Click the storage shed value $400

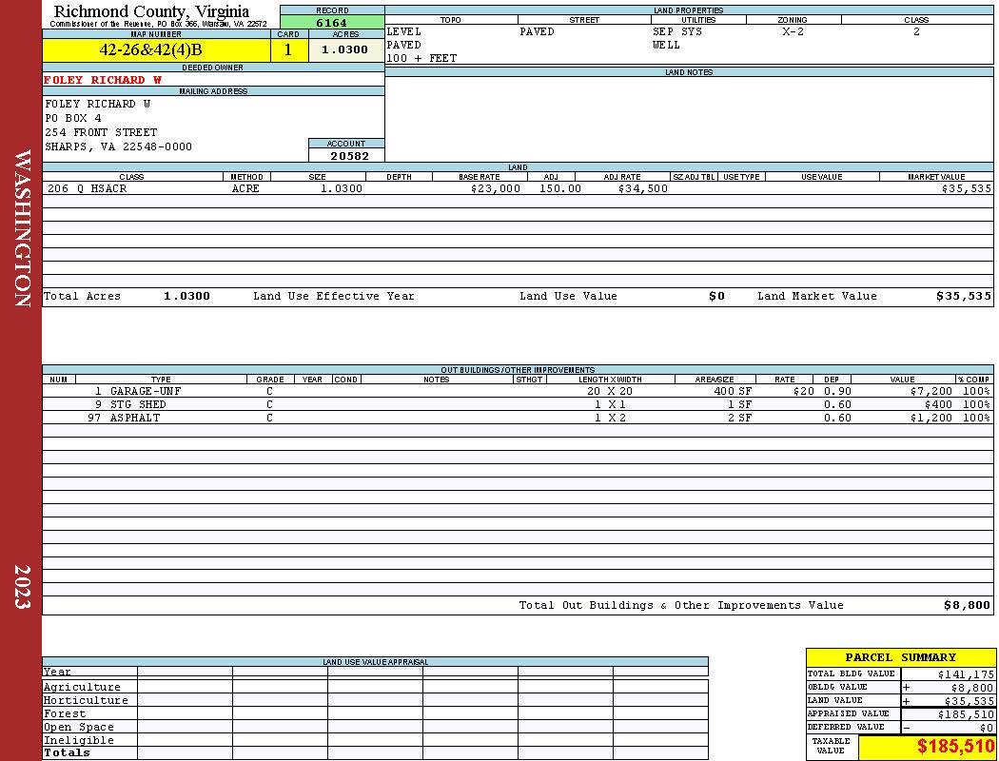click(938, 404)
